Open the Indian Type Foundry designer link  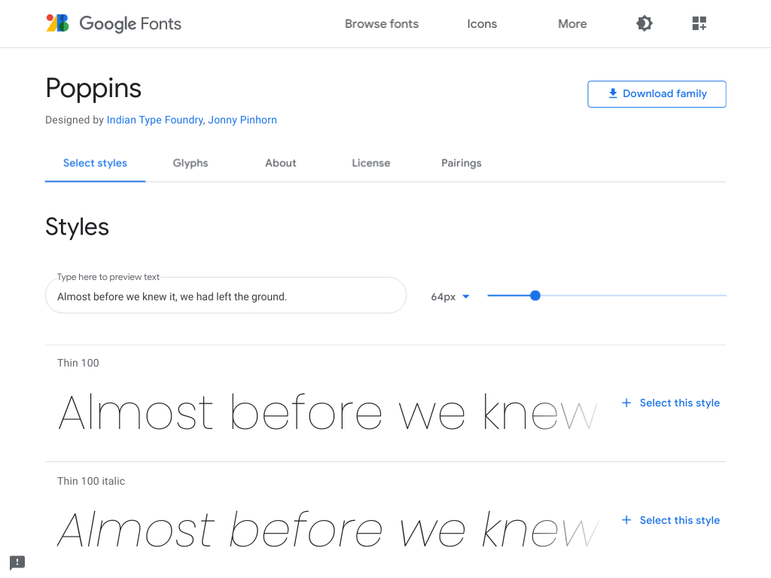[x=154, y=120]
